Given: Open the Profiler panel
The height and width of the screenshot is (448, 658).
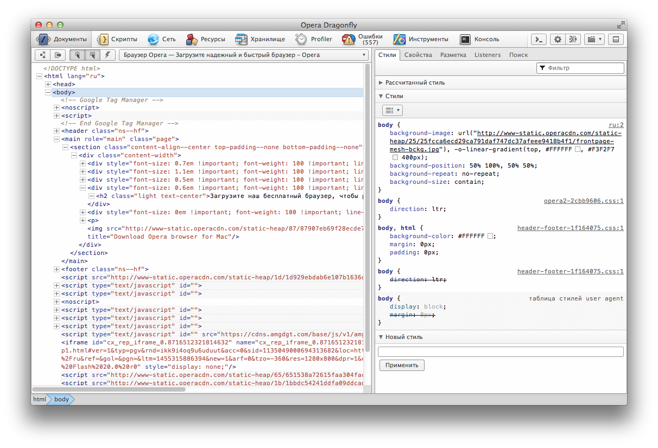Looking at the screenshot, I should pyautogui.click(x=314, y=39).
